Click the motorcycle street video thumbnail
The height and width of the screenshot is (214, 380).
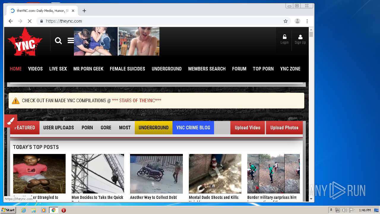click(x=156, y=174)
